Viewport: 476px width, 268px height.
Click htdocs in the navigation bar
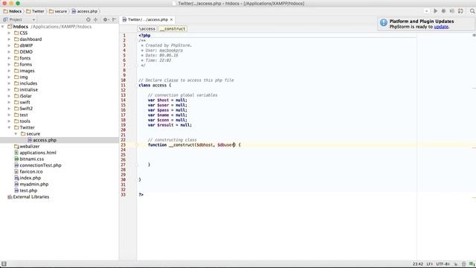pos(13,11)
